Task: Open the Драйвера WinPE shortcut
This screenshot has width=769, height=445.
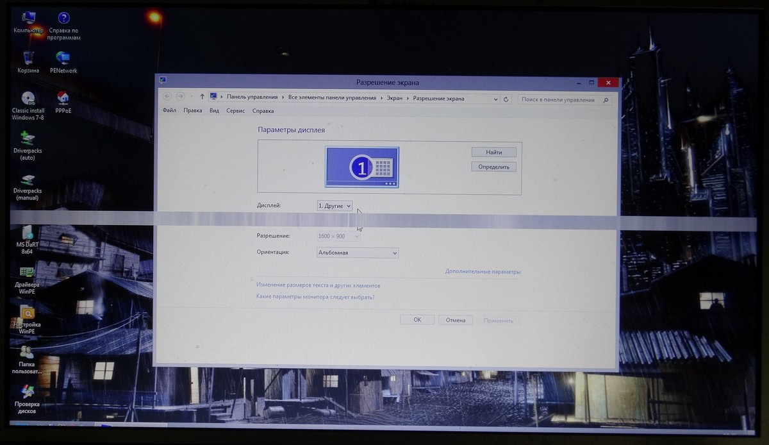Action: point(28,273)
